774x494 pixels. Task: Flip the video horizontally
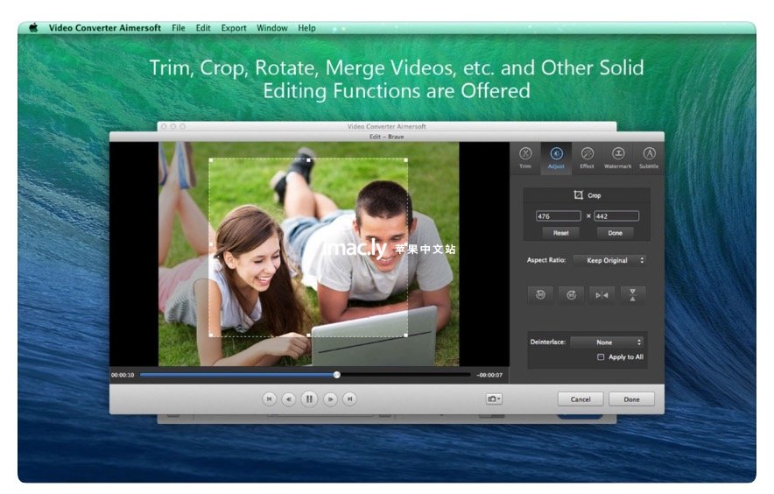(602, 295)
